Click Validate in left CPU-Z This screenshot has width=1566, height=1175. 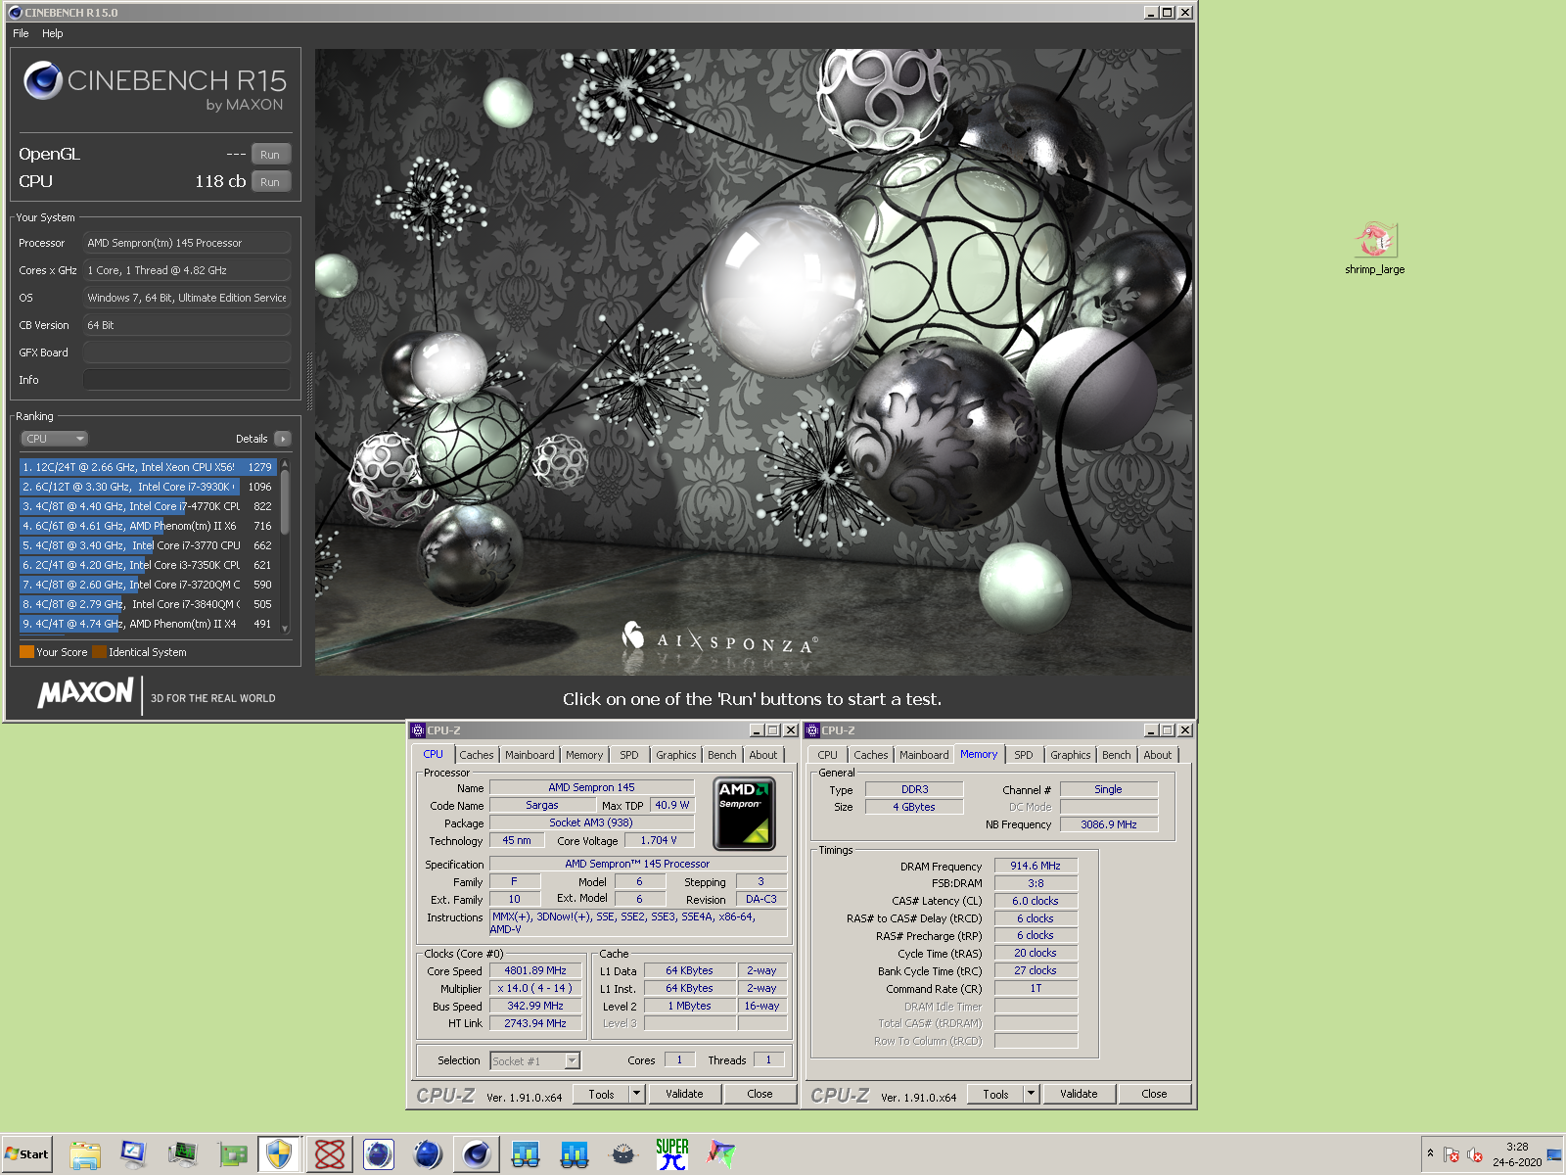click(x=684, y=1095)
